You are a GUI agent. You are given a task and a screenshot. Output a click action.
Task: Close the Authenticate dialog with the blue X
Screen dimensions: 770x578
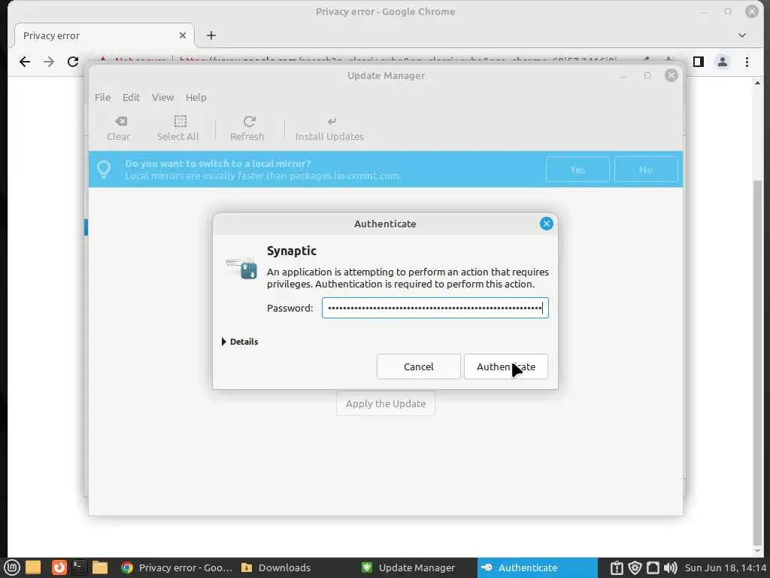click(x=546, y=224)
